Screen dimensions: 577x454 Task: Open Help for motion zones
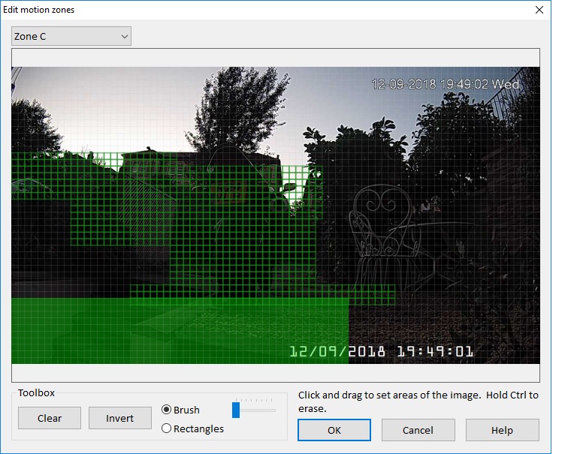tap(503, 430)
